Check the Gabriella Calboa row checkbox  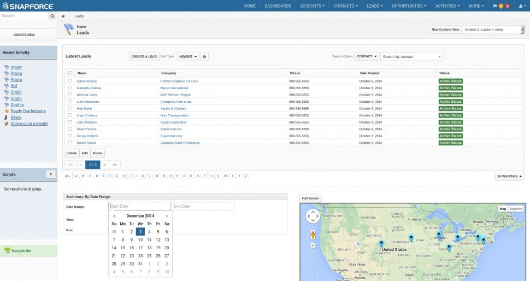pos(70,87)
